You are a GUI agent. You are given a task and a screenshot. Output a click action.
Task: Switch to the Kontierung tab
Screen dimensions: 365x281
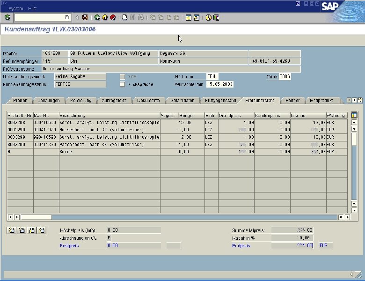(x=81, y=100)
